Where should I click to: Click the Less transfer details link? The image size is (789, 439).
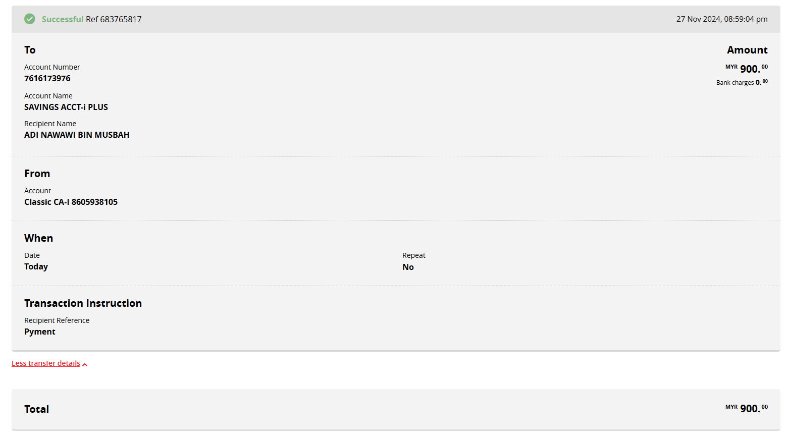[x=46, y=363]
